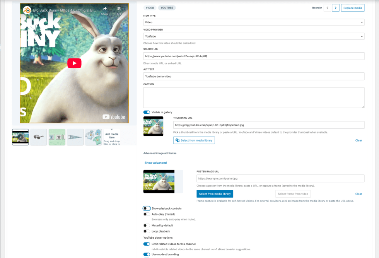The image size is (379, 258).
Task: Click Select frame from video button
Action: (x=293, y=194)
